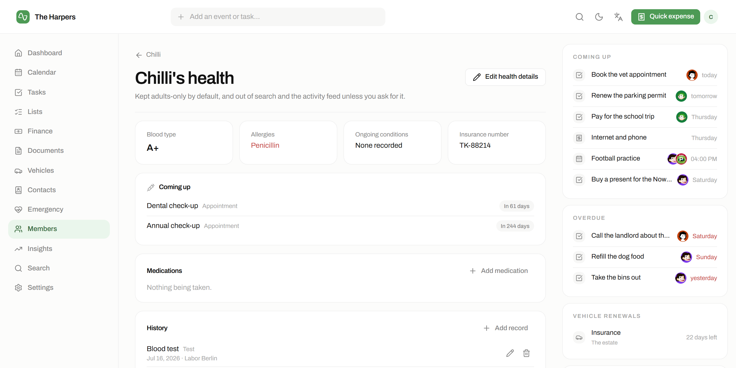This screenshot has height=368, width=736.
Task: Focus the Add an event or task field
Action: (x=278, y=17)
